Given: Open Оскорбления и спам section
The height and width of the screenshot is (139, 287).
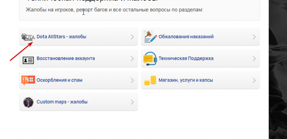Looking at the screenshot, I should coord(78,80).
